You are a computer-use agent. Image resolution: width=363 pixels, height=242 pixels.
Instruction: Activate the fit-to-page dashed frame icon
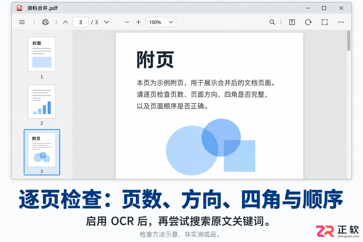(325, 22)
